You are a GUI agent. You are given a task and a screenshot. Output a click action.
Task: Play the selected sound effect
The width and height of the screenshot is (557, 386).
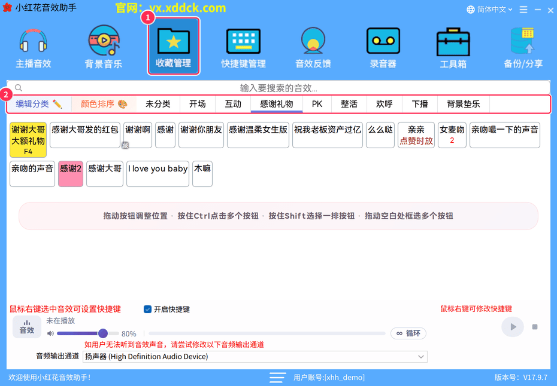[513, 327]
